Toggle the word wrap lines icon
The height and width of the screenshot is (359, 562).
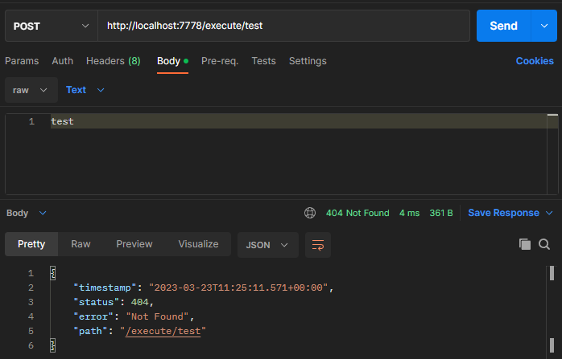pyautogui.click(x=317, y=245)
